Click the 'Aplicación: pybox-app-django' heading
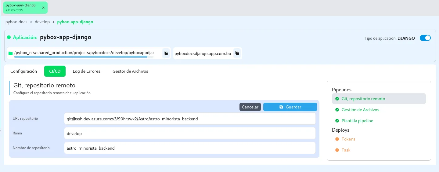Image resolution: width=439 pixels, height=172 pixels. (x=52, y=37)
